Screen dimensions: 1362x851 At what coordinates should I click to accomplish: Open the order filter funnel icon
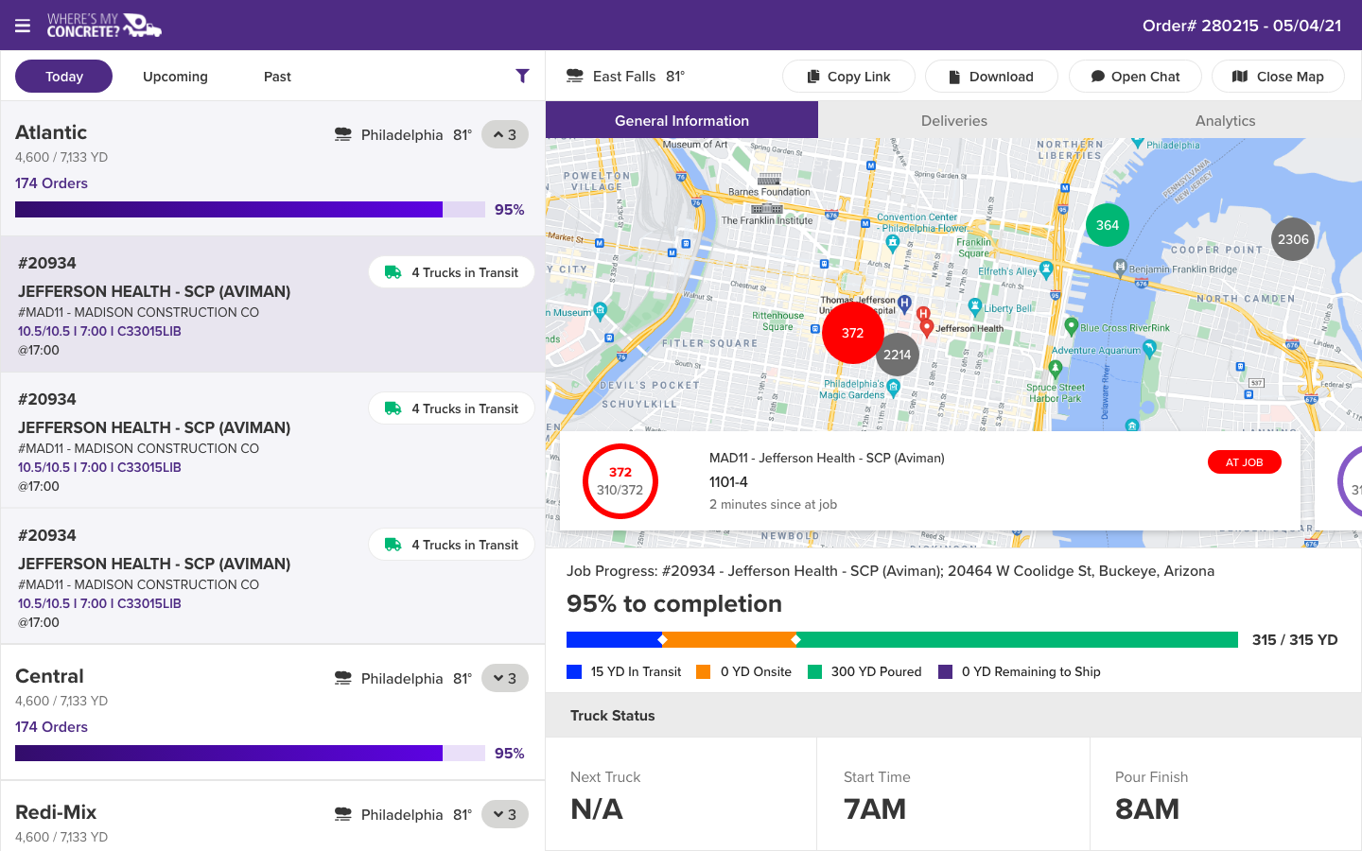(x=522, y=76)
